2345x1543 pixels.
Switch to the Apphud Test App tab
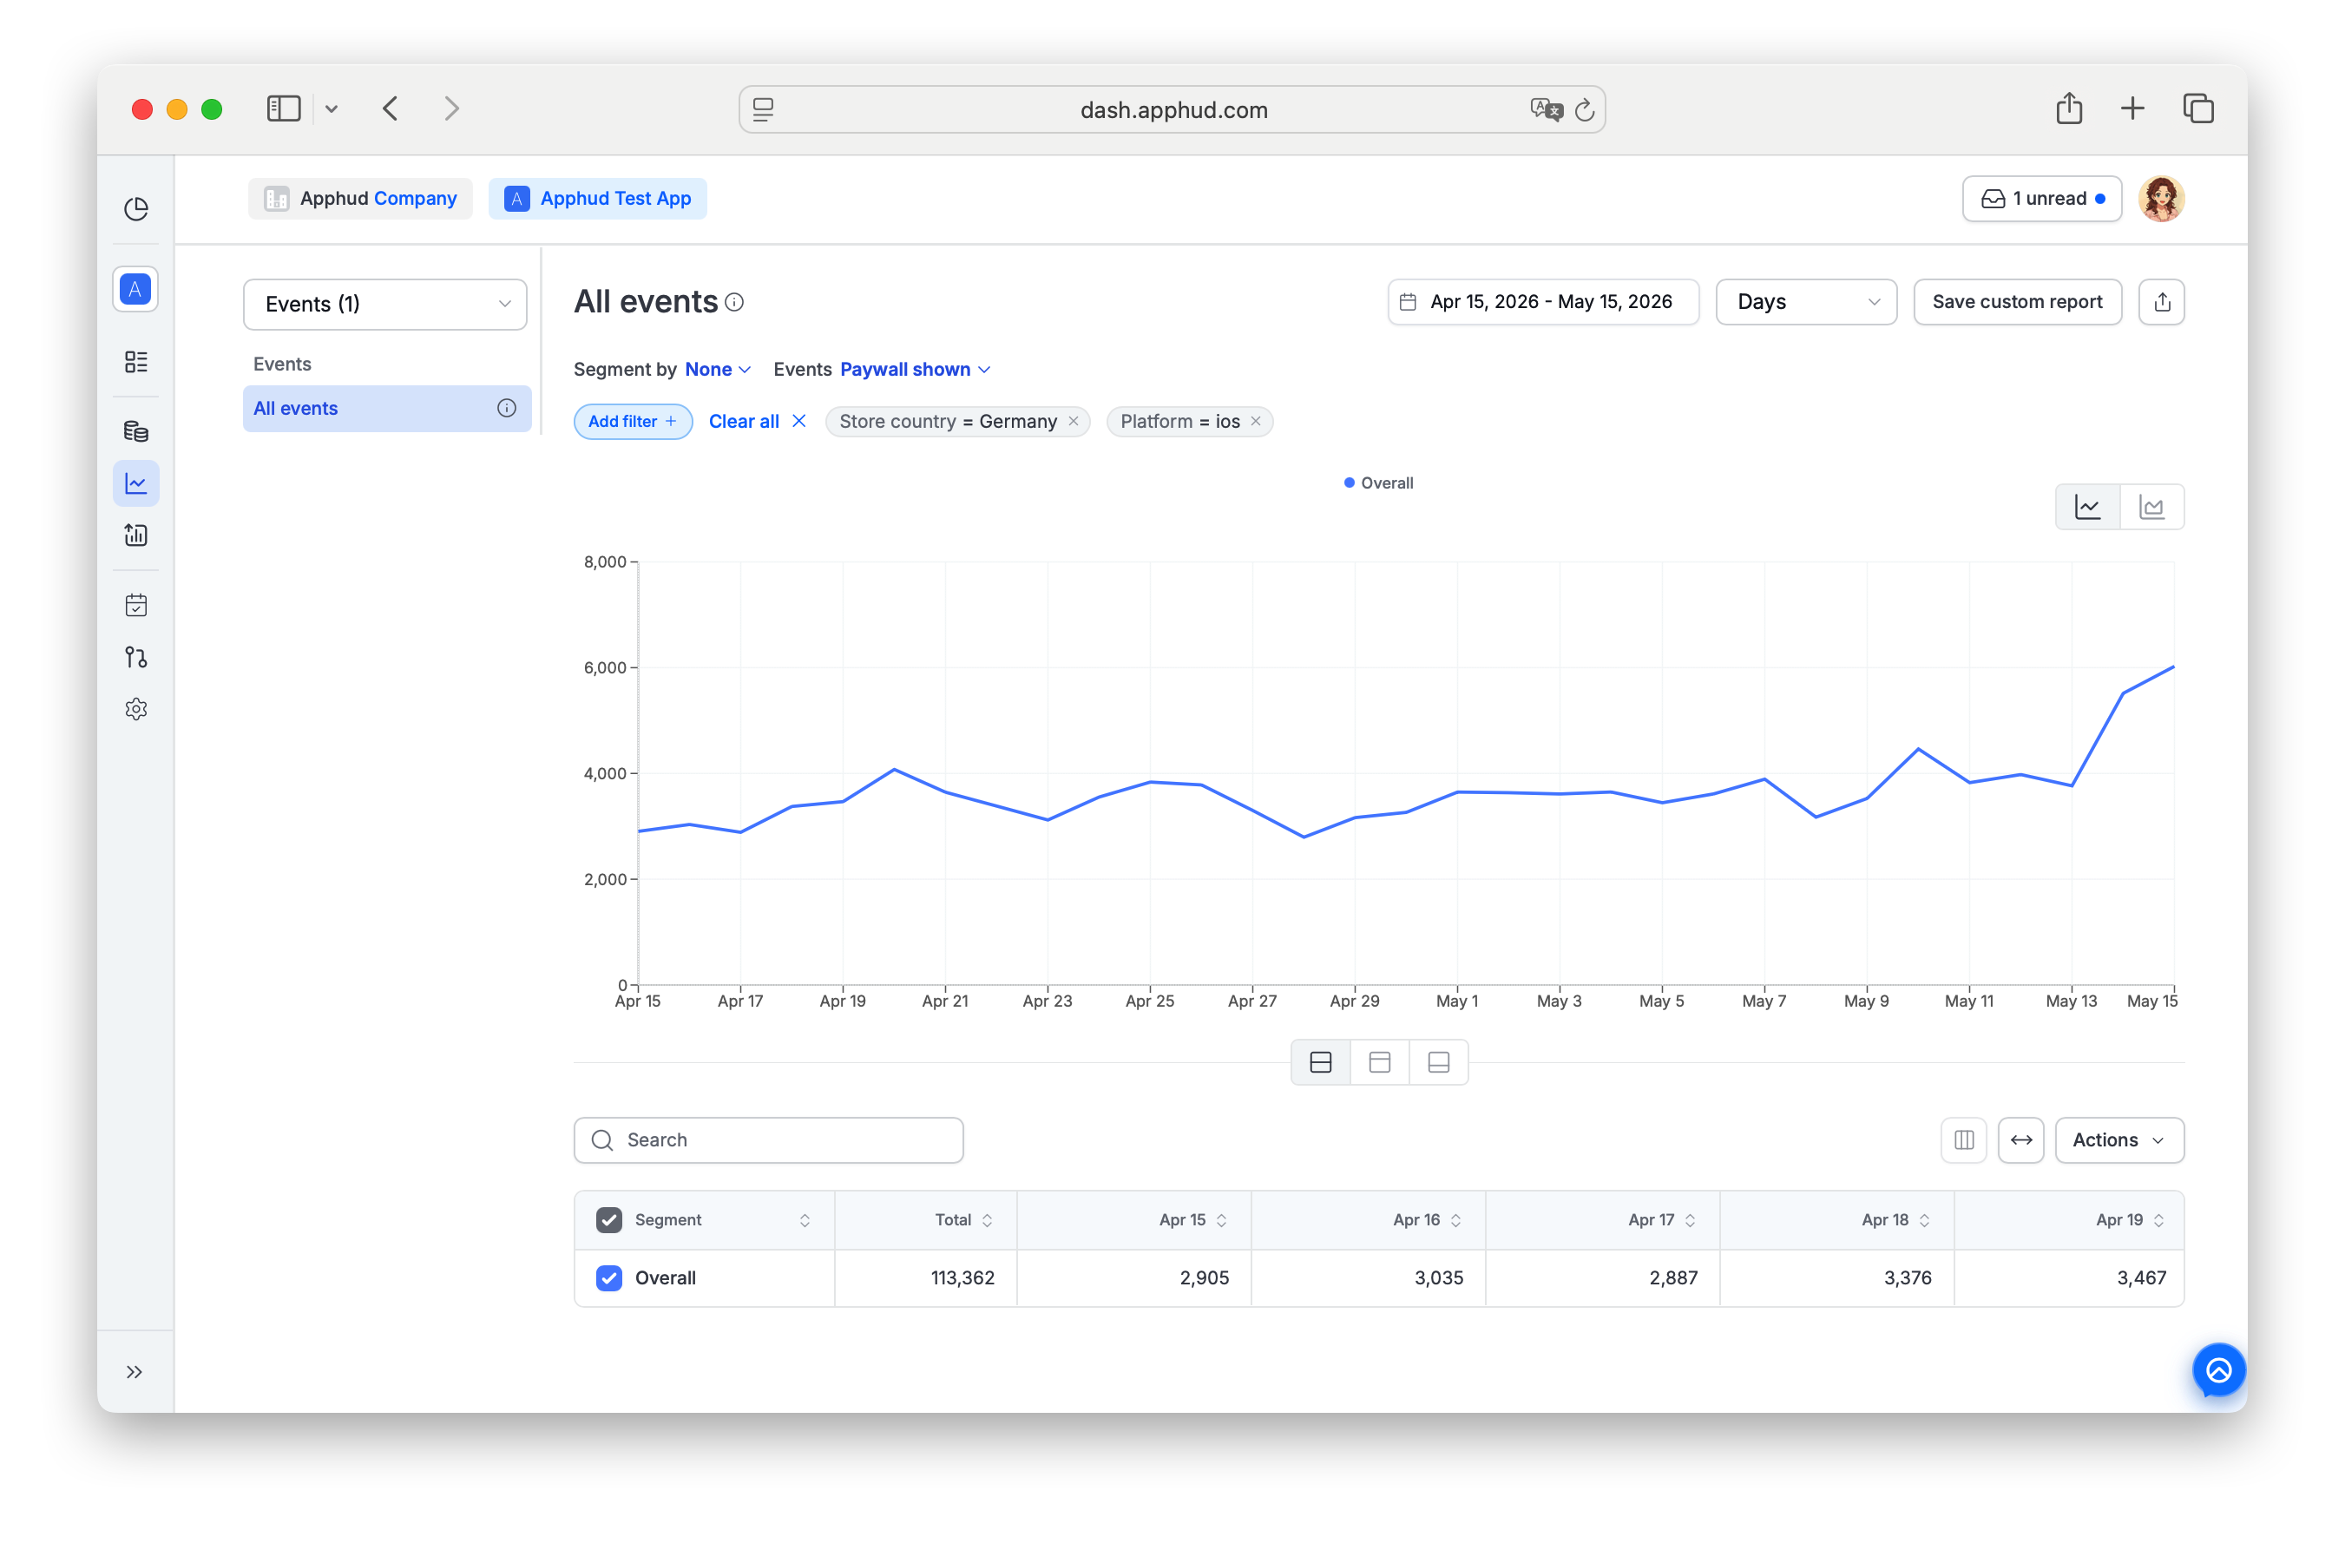pos(597,199)
